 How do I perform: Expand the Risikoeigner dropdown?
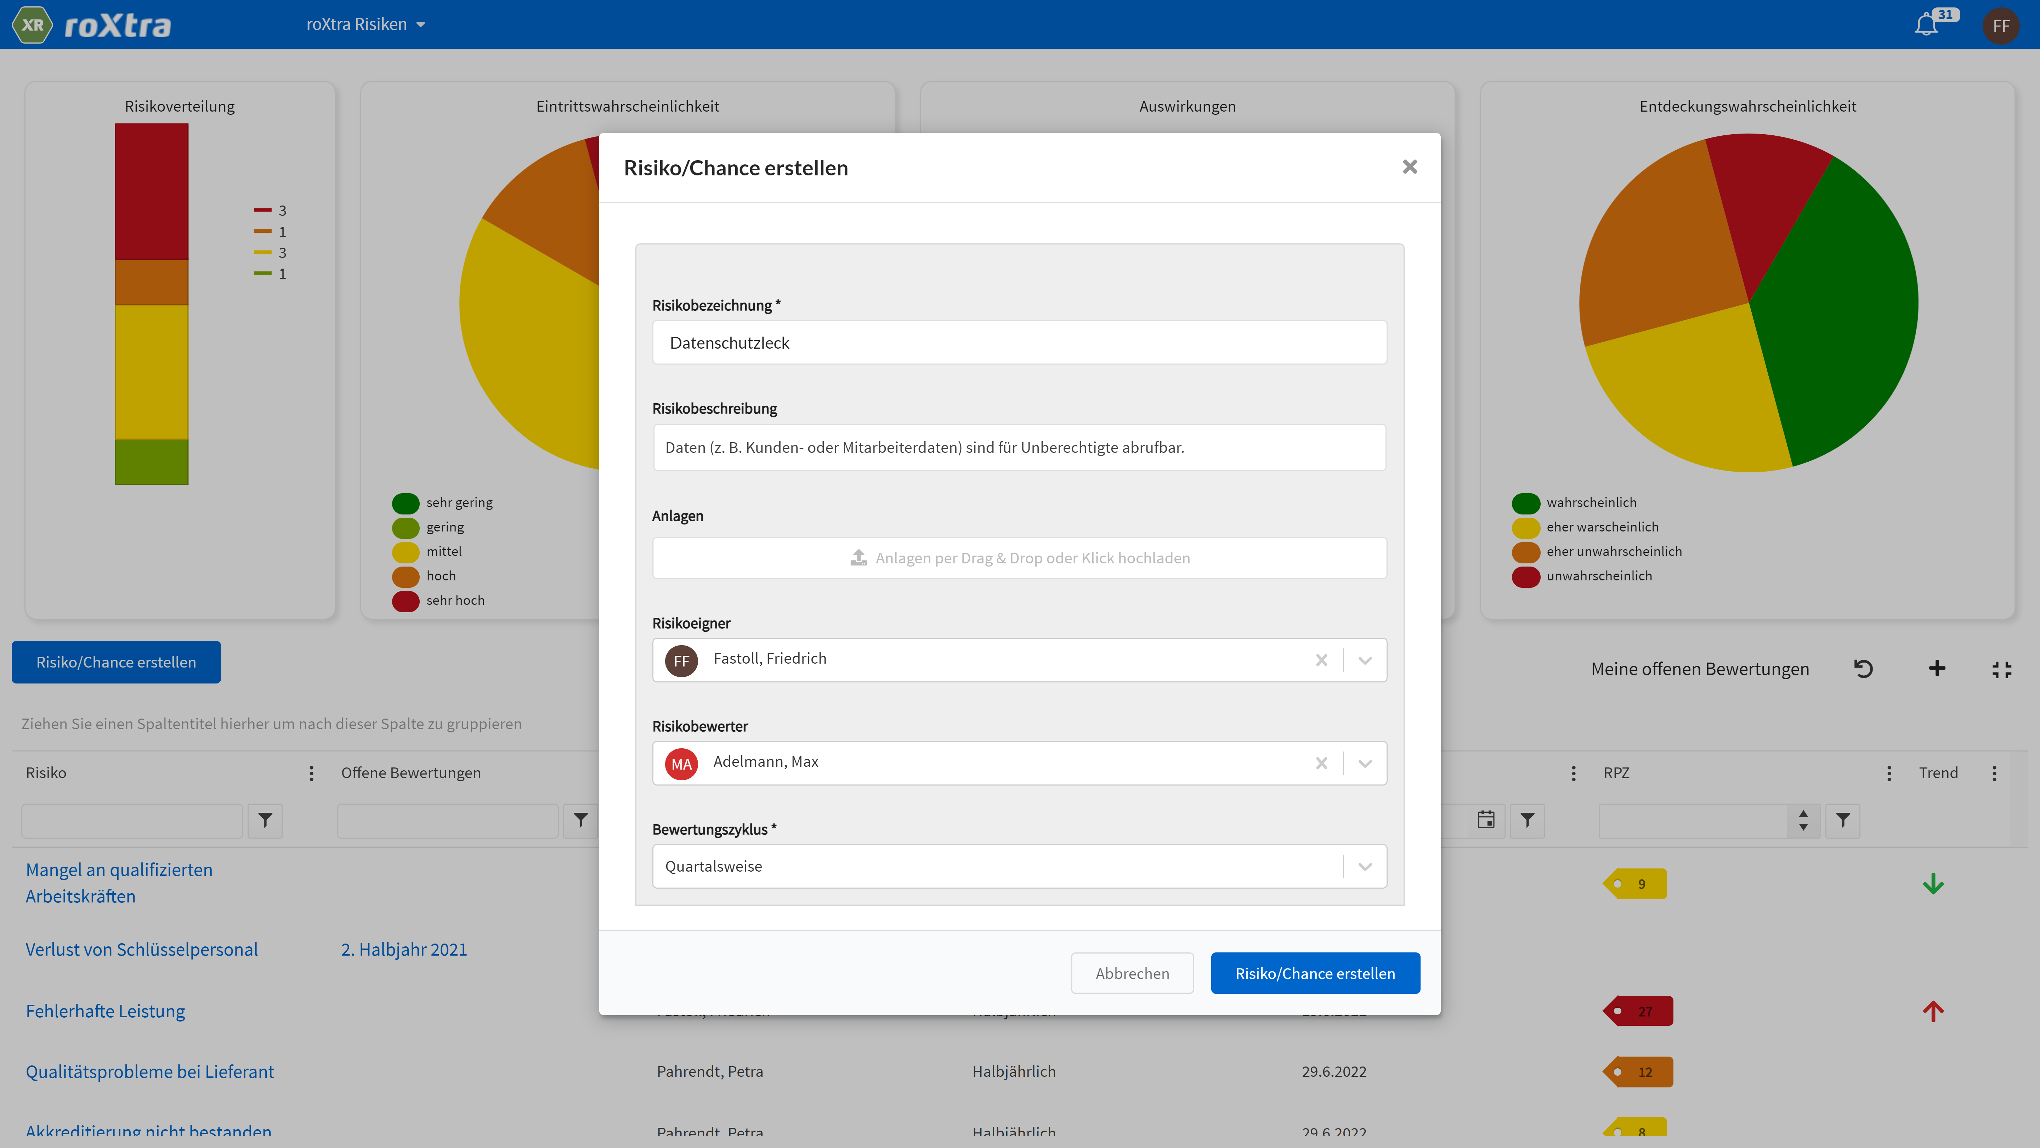coord(1365,660)
